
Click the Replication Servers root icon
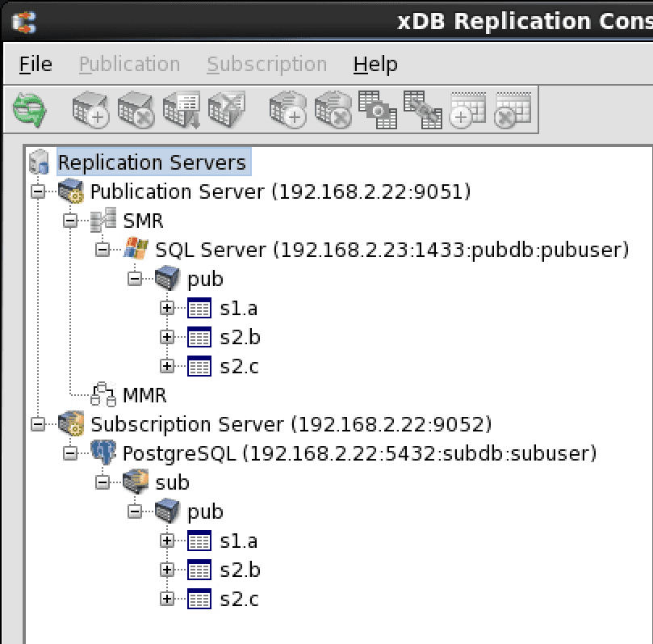(39, 162)
